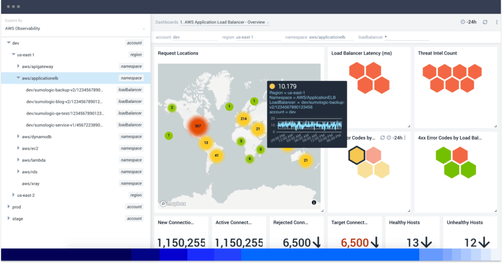Click the 41 cluster marker in South America
This screenshot has height=263, width=502.
click(216, 155)
